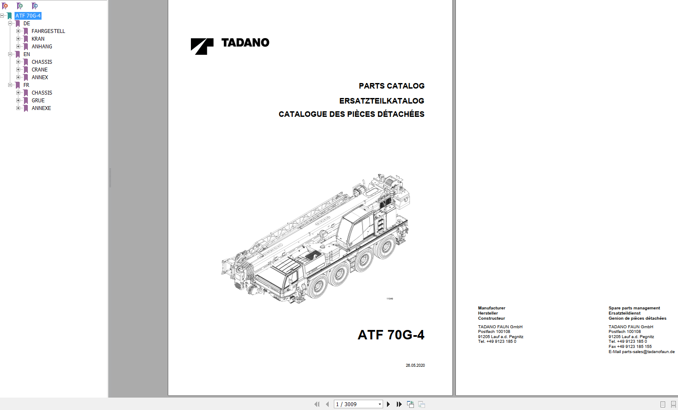
Task: Select the GRUE bookmark label
Action: pos(38,101)
